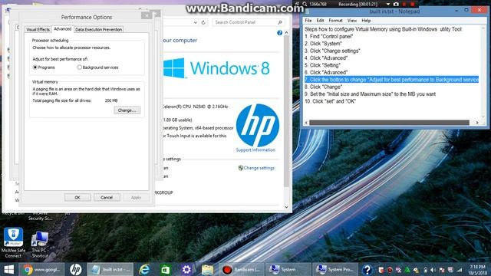Switch to the System window taskbar button
This screenshot has width=491, height=276.
(288, 269)
